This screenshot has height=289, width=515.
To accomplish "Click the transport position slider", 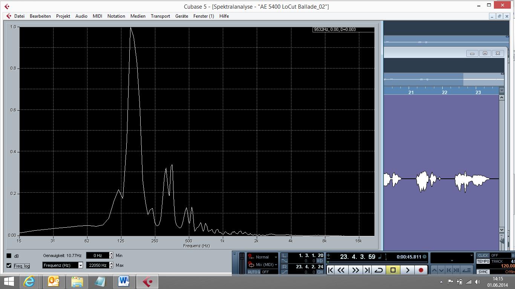I will point(377,262).
